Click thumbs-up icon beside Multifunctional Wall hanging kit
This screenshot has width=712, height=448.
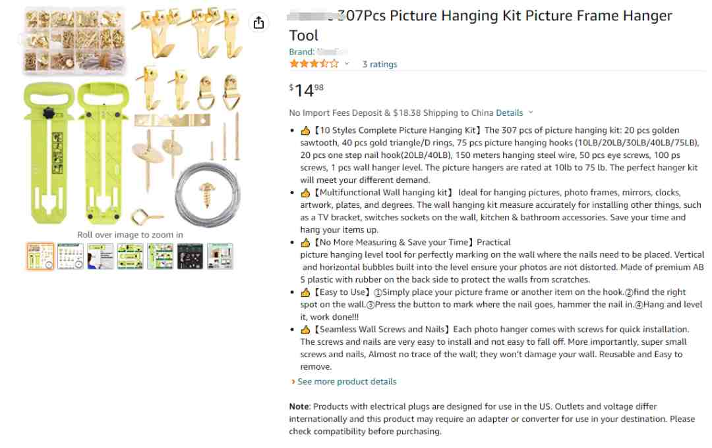tap(305, 193)
